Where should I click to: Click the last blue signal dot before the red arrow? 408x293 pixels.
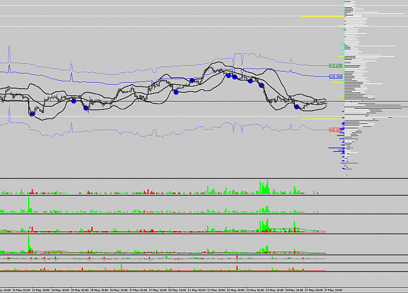297,107
